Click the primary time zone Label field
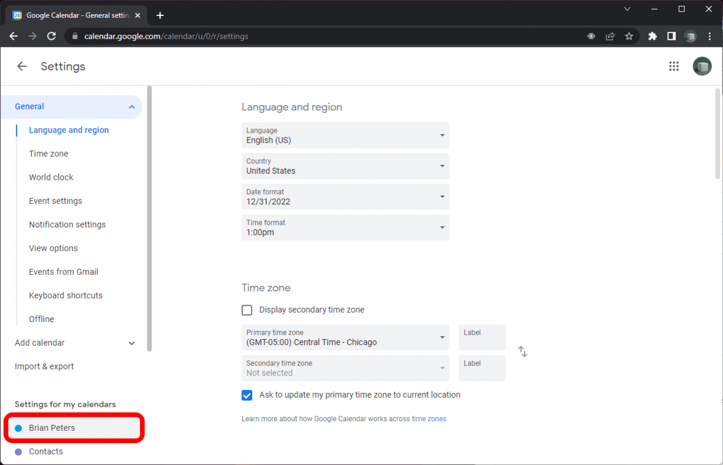The image size is (723, 465). coord(482,337)
